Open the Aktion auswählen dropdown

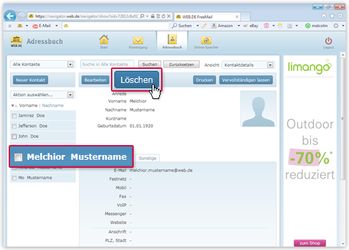tap(43, 95)
